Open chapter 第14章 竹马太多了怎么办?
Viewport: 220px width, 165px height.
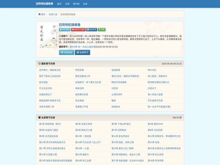pos(88,142)
